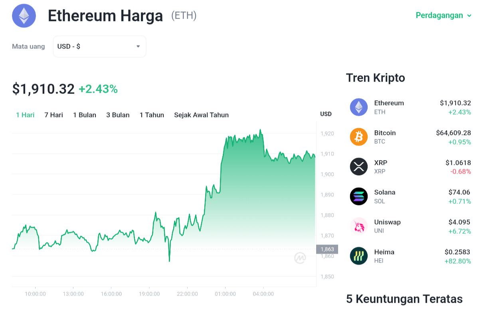This screenshot has width=487, height=312.
Task: Click the currency dropdown arrow
Action: (x=138, y=47)
